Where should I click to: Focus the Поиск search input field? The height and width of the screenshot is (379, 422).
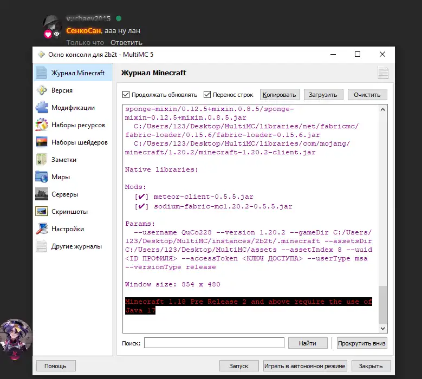pos(214,343)
